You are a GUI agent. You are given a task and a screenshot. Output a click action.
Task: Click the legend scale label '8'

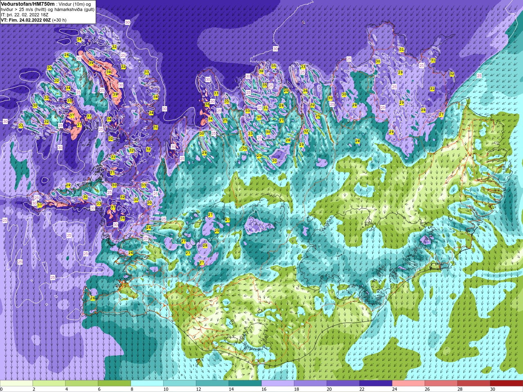[132, 389]
